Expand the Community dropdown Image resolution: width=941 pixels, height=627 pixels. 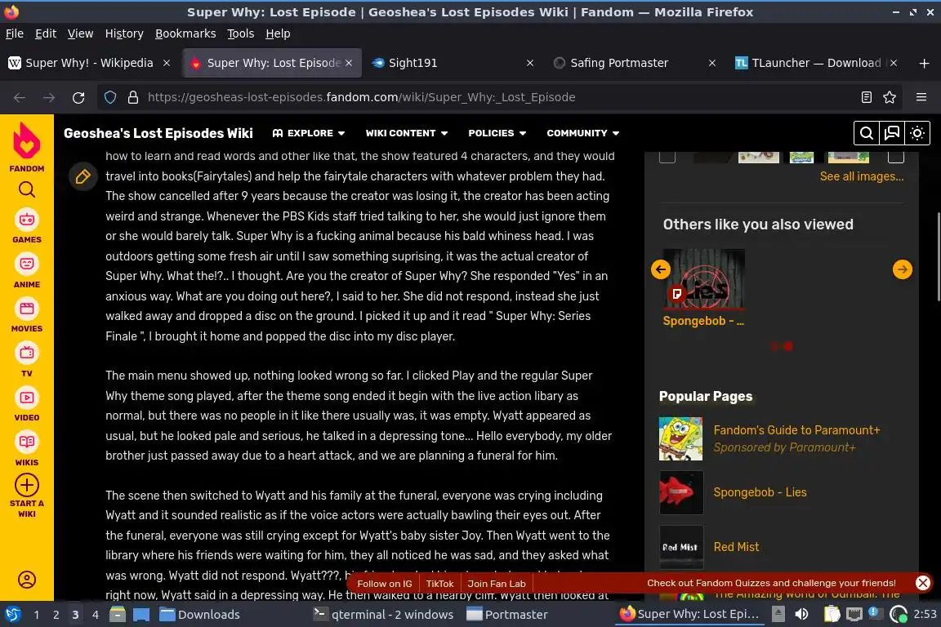582,133
